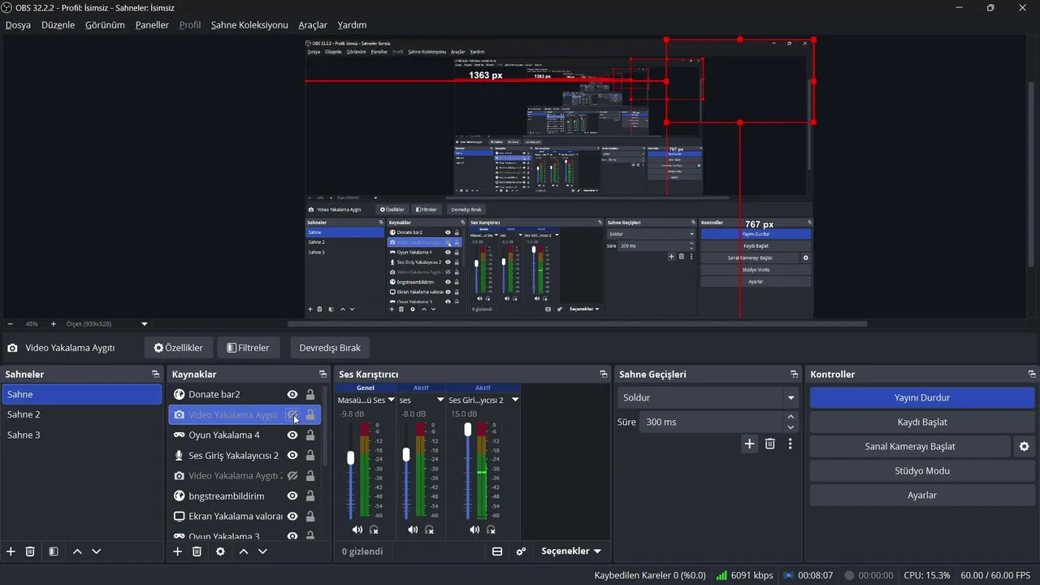Toggle monitoring headphone icon for ses channel
The image size is (1040, 585).
(x=429, y=530)
